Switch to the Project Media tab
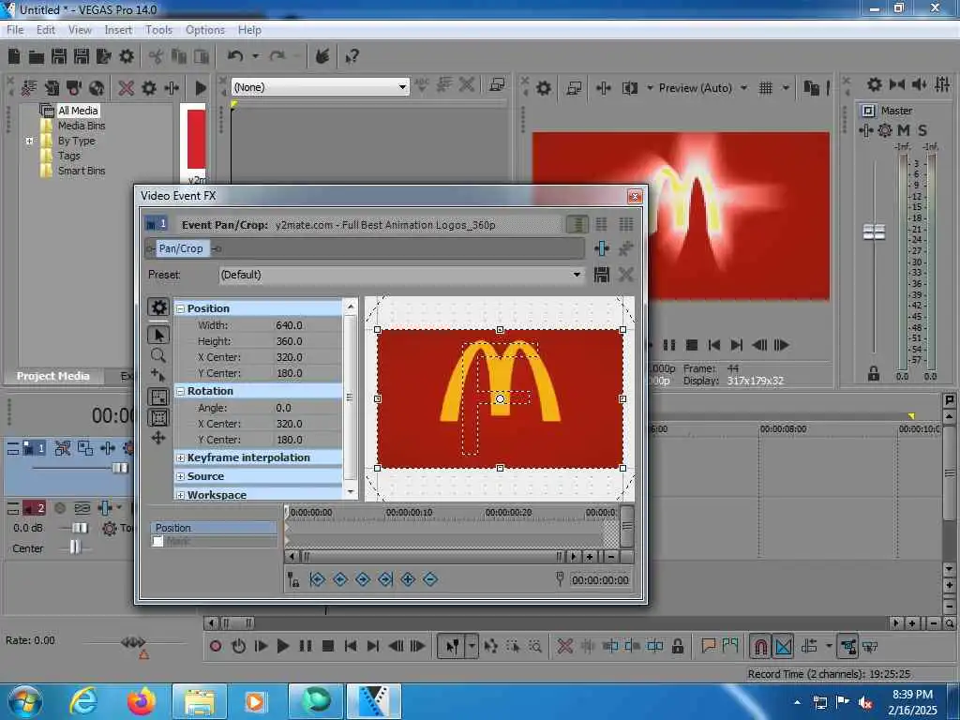 (x=53, y=376)
